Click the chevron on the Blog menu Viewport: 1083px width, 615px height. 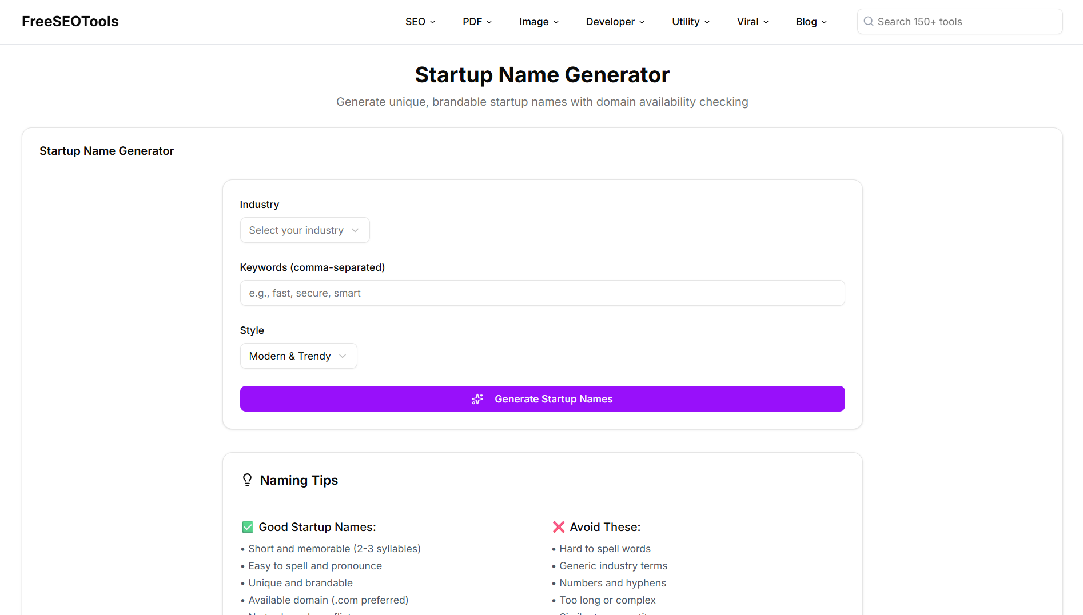[x=823, y=22]
